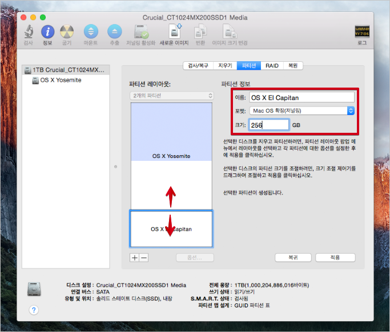Click the 검사 (Verify) microscope toolbar icon
Image resolution: width=390 pixels, height=332 pixels.
click(29, 31)
